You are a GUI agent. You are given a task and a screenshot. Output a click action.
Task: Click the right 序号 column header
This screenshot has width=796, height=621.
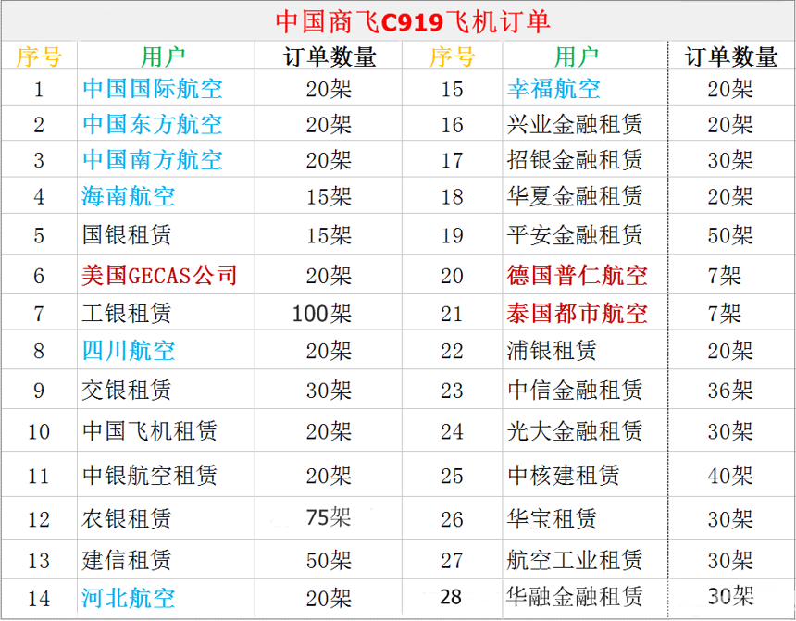click(452, 56)
